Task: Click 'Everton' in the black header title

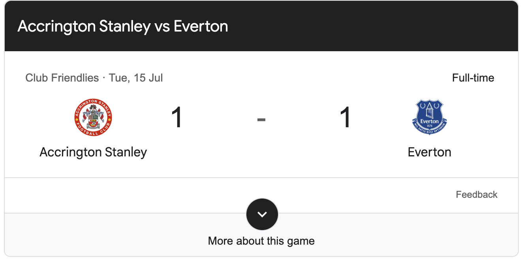Action: [x=201, y=26]
